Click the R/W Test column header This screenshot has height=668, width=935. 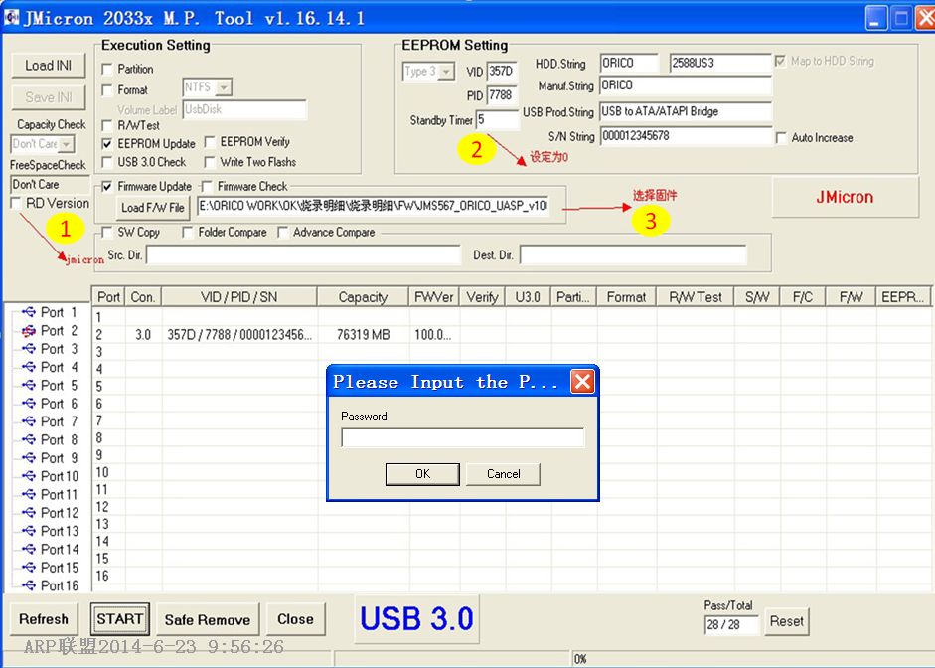[696, 297]
